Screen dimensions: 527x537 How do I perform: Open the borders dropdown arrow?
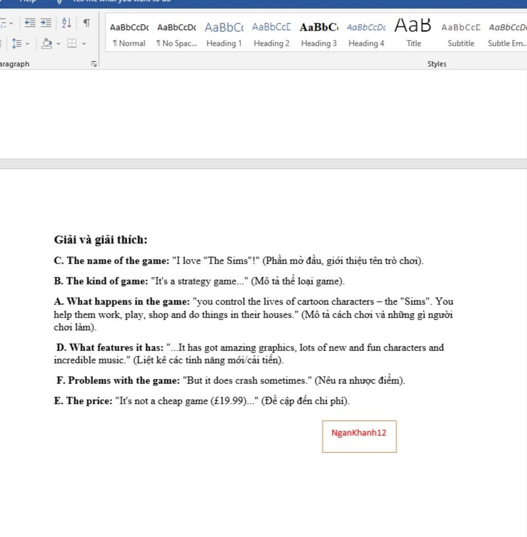click(84, 44)
